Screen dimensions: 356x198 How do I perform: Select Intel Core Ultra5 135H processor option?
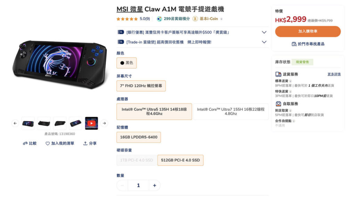154,112
